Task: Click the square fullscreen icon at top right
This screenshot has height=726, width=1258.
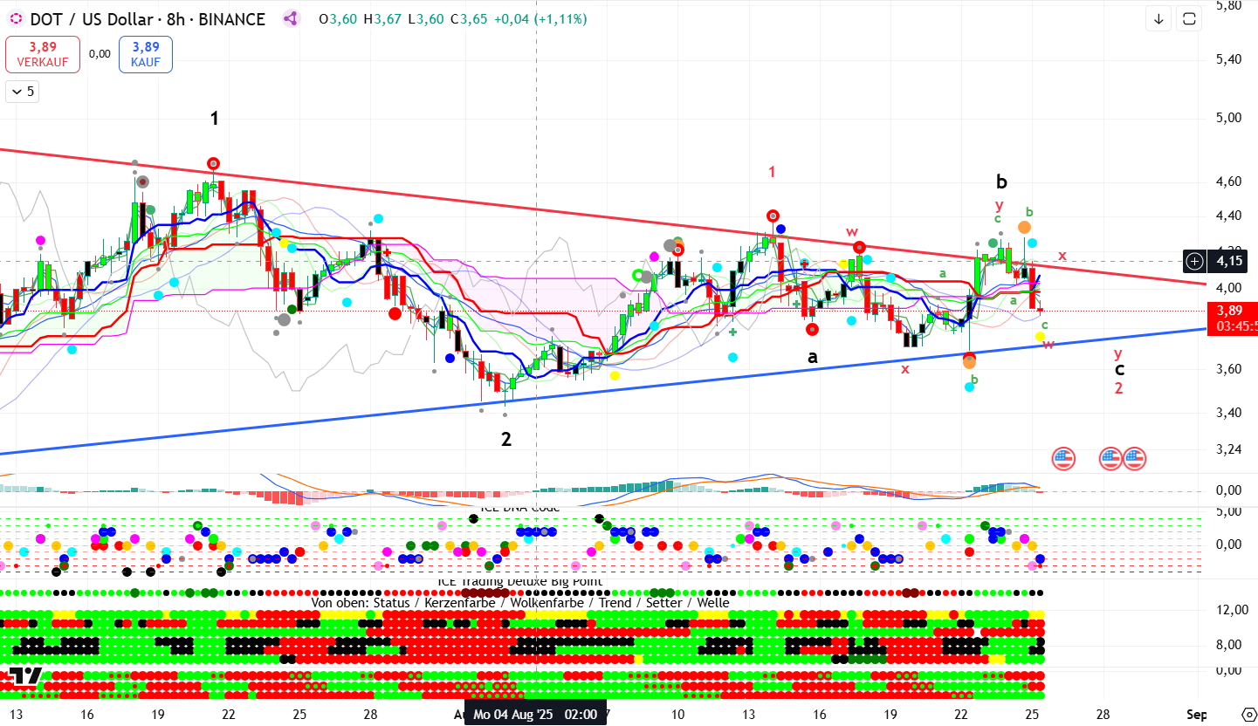Action: pos(1188,19)
